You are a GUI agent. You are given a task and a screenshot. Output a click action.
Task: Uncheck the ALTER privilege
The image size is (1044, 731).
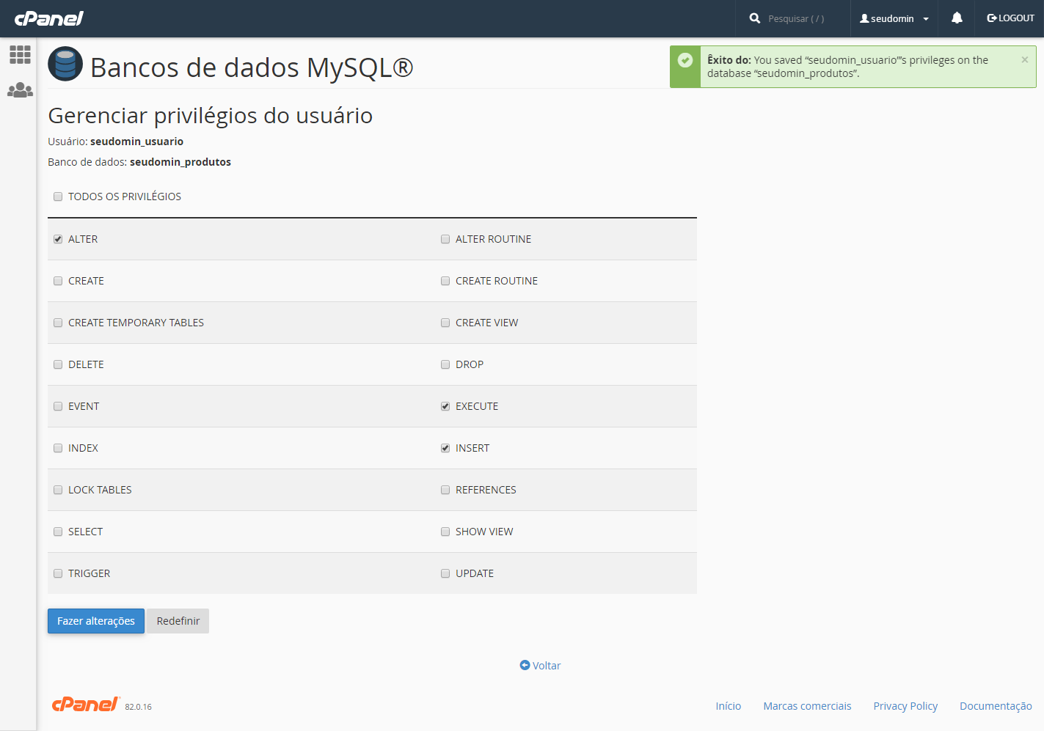pyautogui.click(x=58, y=239)
